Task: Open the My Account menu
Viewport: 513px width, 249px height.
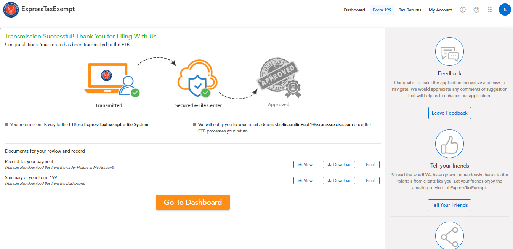Action: (440, 10)
